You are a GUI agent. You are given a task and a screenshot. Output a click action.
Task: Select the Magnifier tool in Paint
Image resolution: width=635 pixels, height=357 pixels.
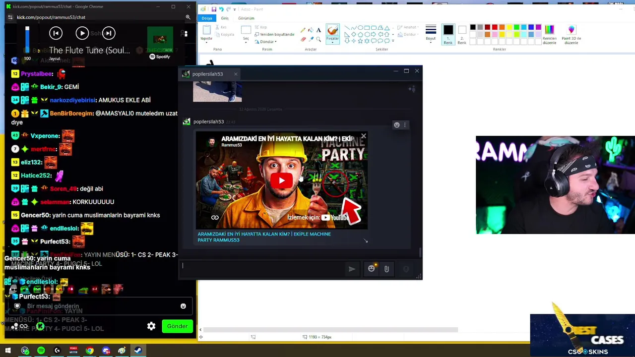pyautogui.click(x=318, y=39)
